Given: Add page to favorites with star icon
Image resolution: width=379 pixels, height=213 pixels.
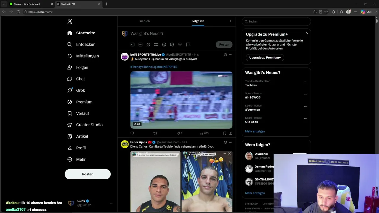Looking at the screenshot, I should [x=326, y=12].
